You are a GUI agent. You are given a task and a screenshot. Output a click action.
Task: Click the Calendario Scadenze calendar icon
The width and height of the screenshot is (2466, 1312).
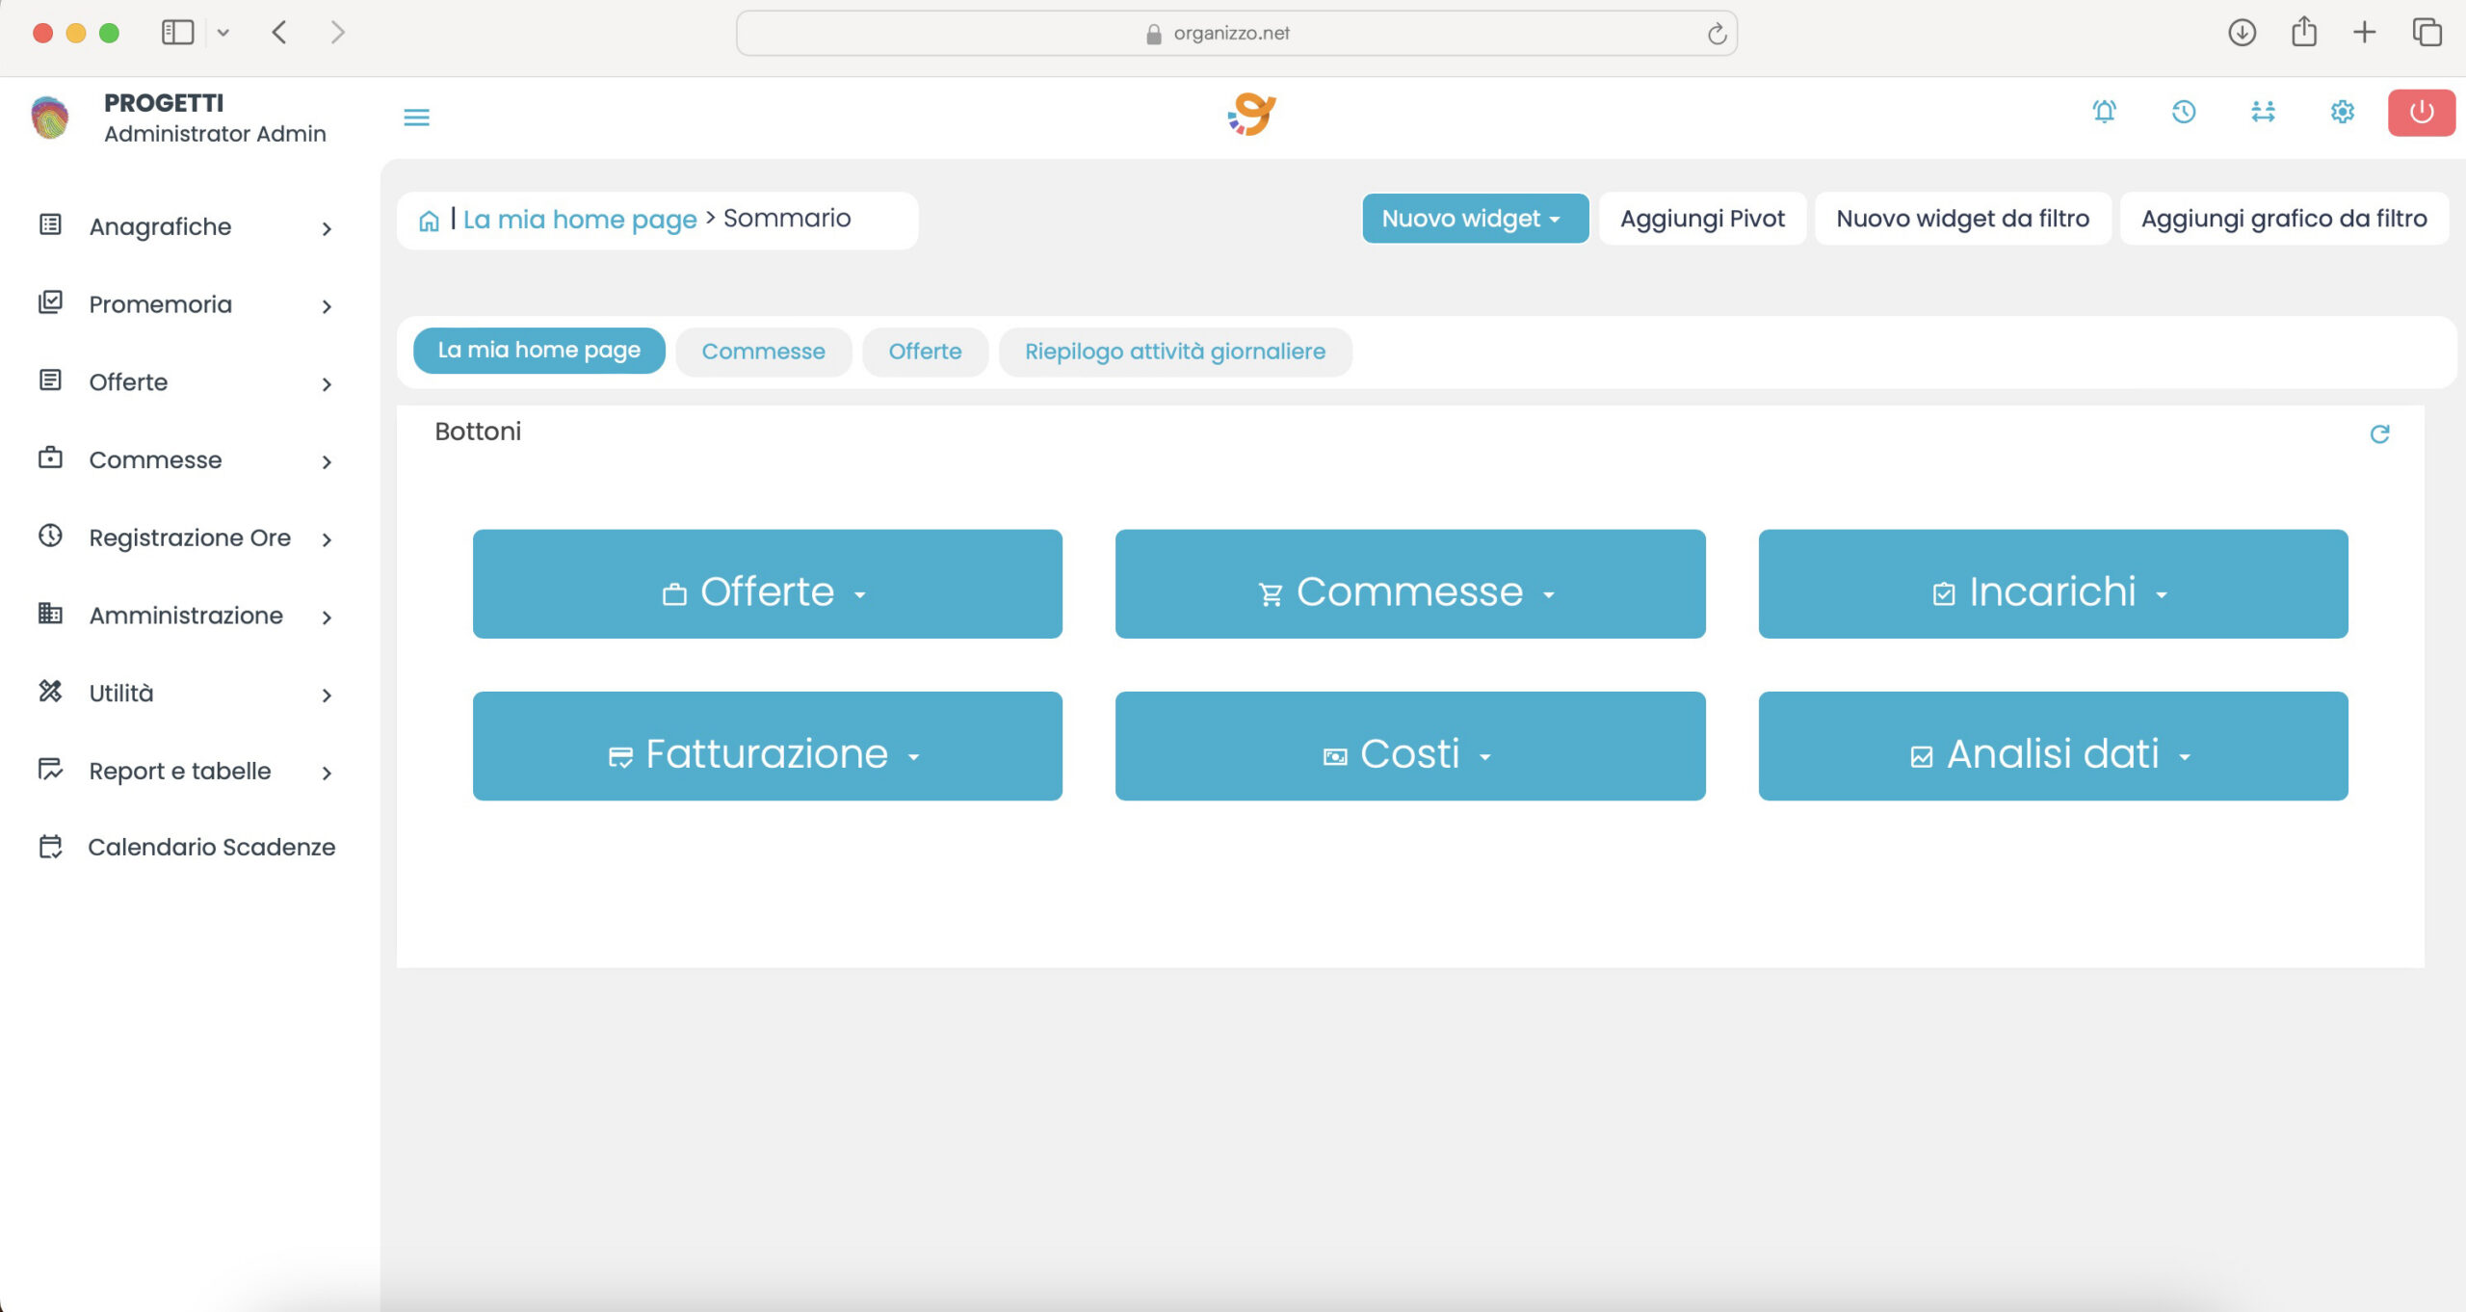(50, 846)
